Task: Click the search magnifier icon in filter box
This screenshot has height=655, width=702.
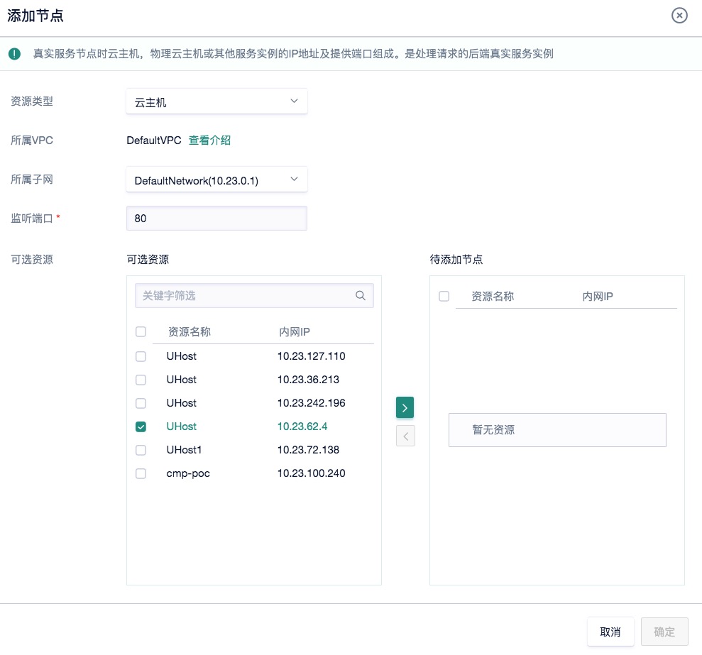Action: point(361,296)
